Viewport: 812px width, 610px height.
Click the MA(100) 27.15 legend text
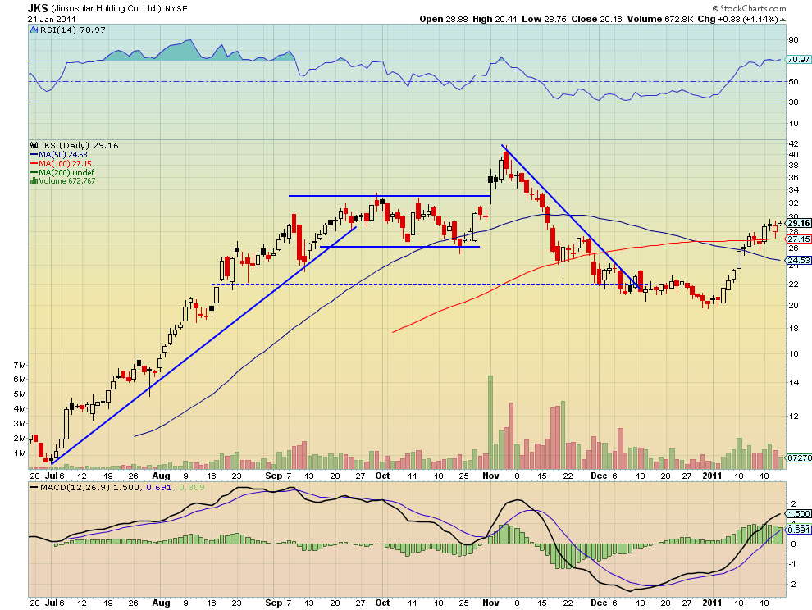click(65, 164)
